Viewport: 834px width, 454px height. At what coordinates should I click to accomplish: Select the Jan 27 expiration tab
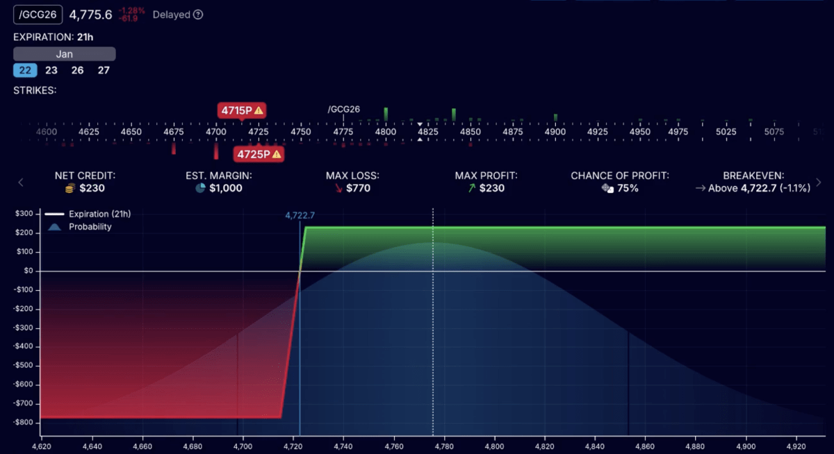(x=104, y=70)
